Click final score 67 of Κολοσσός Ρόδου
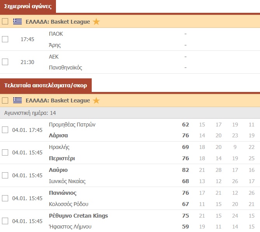260x232 pixels. point(185,204)
